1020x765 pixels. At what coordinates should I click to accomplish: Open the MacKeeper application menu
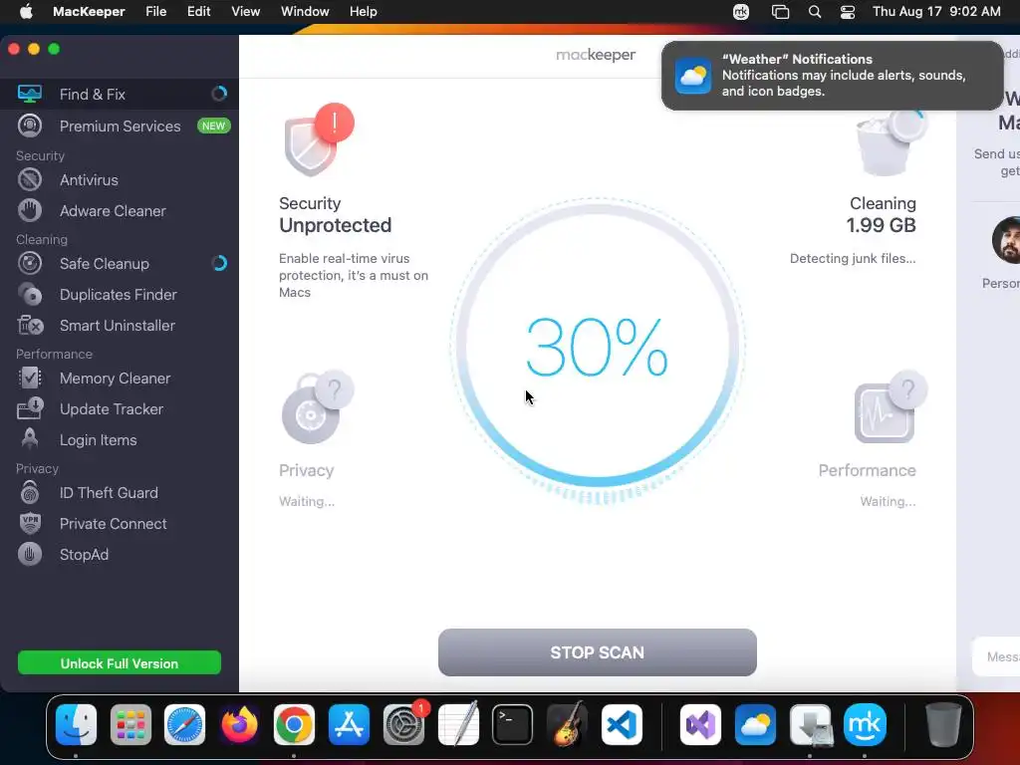[89, 12]
